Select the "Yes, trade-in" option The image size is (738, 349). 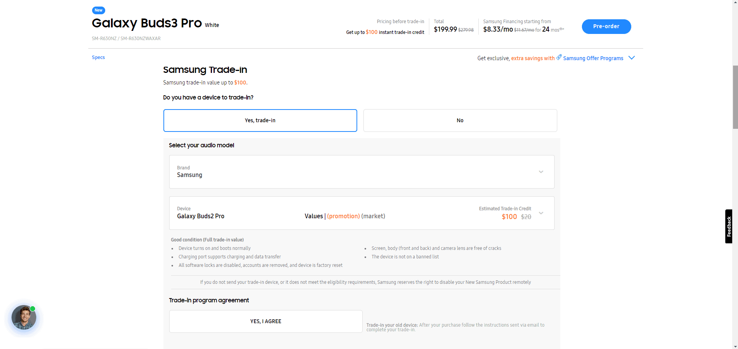coord(260,120)
